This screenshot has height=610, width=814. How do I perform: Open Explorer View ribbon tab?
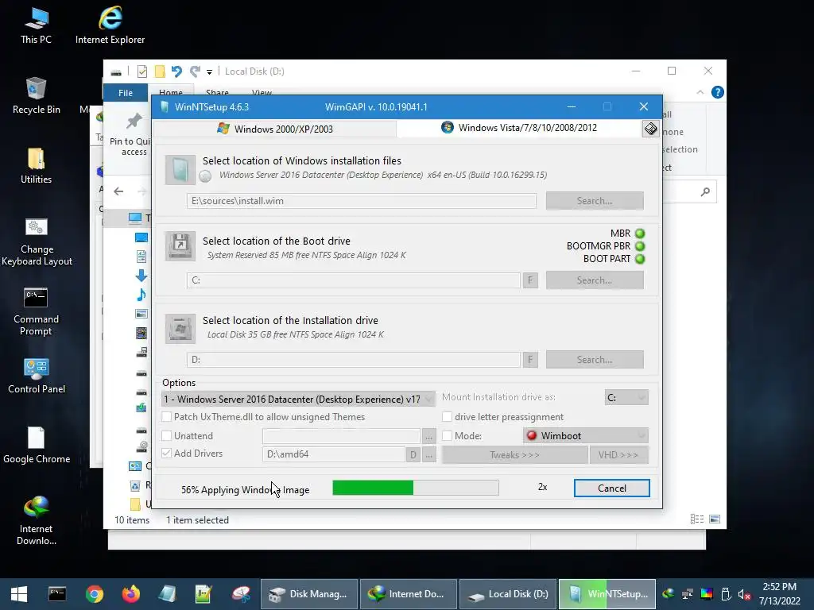click(x=262, y=92)
